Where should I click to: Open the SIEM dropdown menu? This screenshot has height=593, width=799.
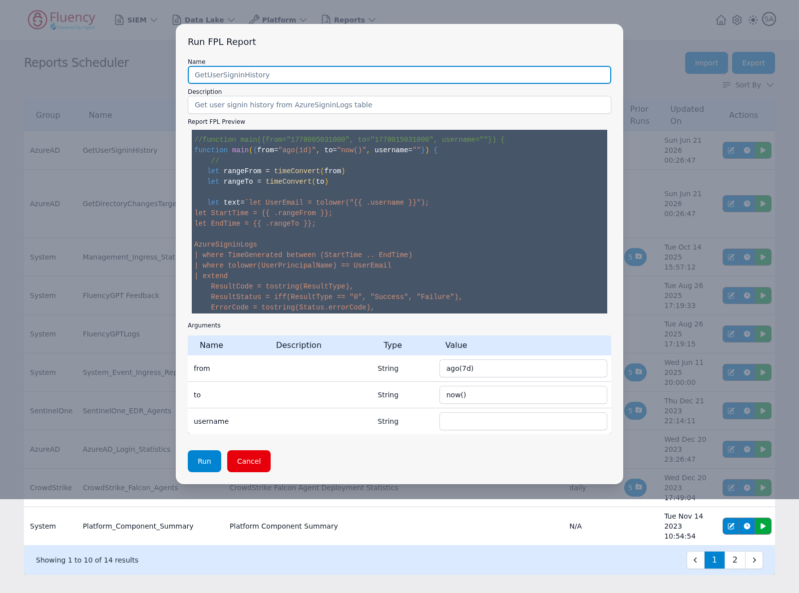point(136,20)
